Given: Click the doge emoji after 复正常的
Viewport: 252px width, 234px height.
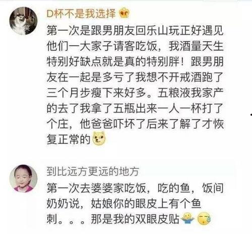Looking at the screenshot, I should (x=99, y=138).
